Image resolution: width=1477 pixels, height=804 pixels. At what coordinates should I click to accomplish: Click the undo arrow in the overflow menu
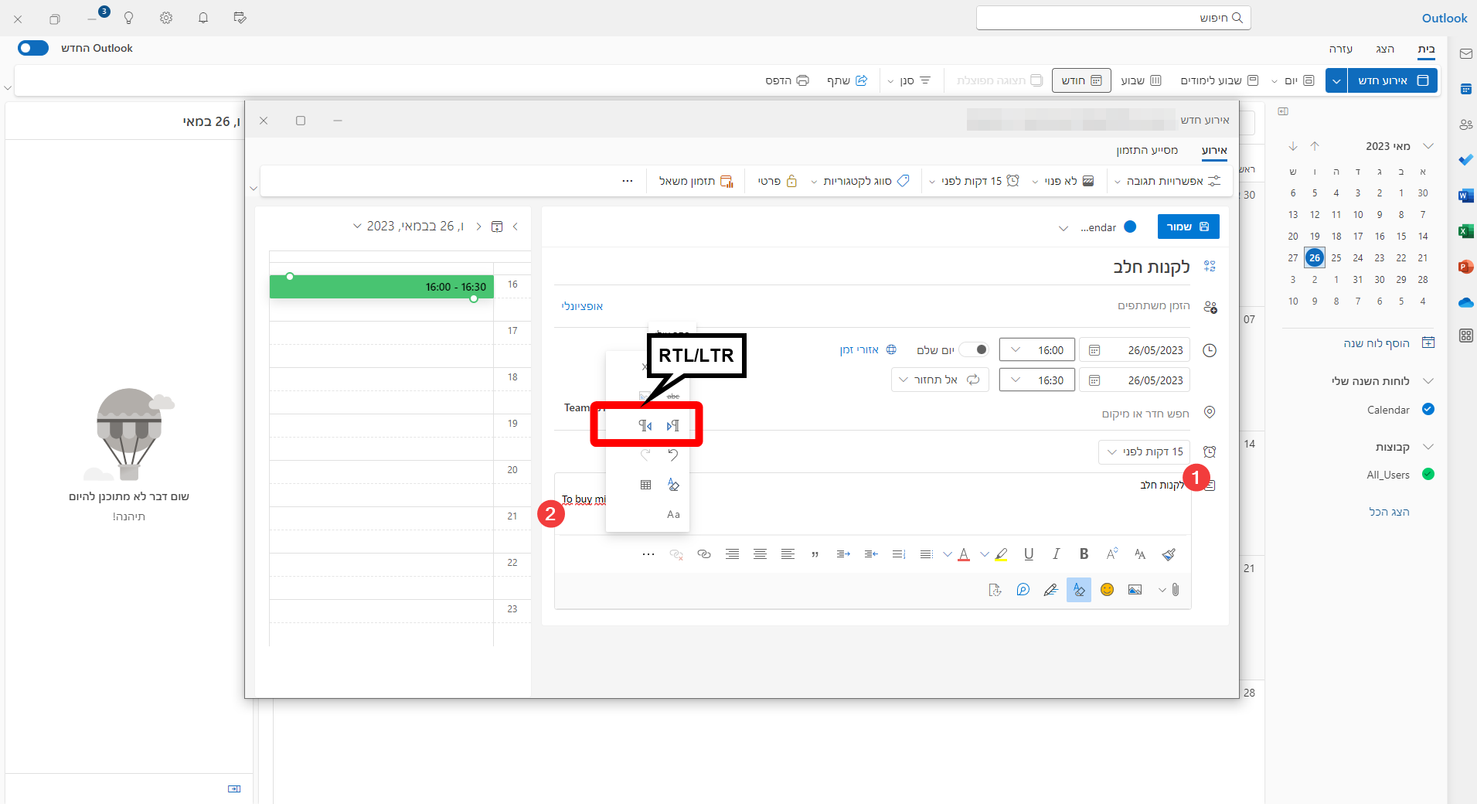(673, 455)
